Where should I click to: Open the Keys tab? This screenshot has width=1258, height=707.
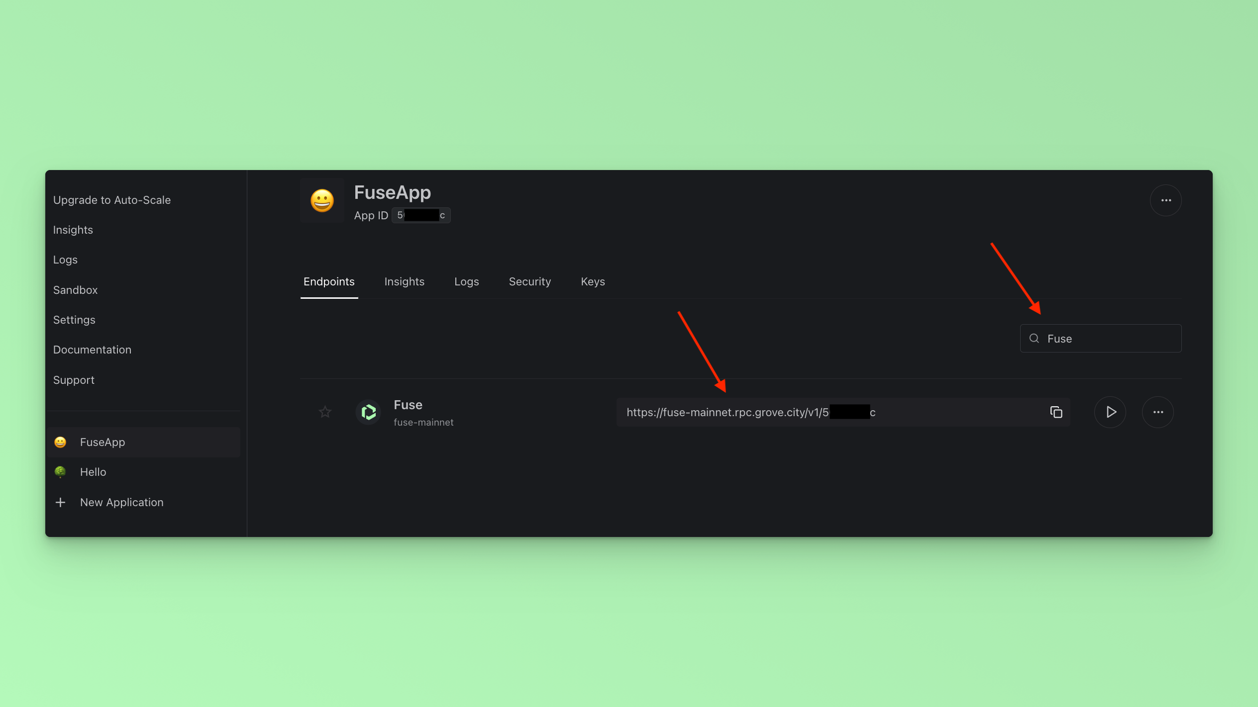point(593,282)
